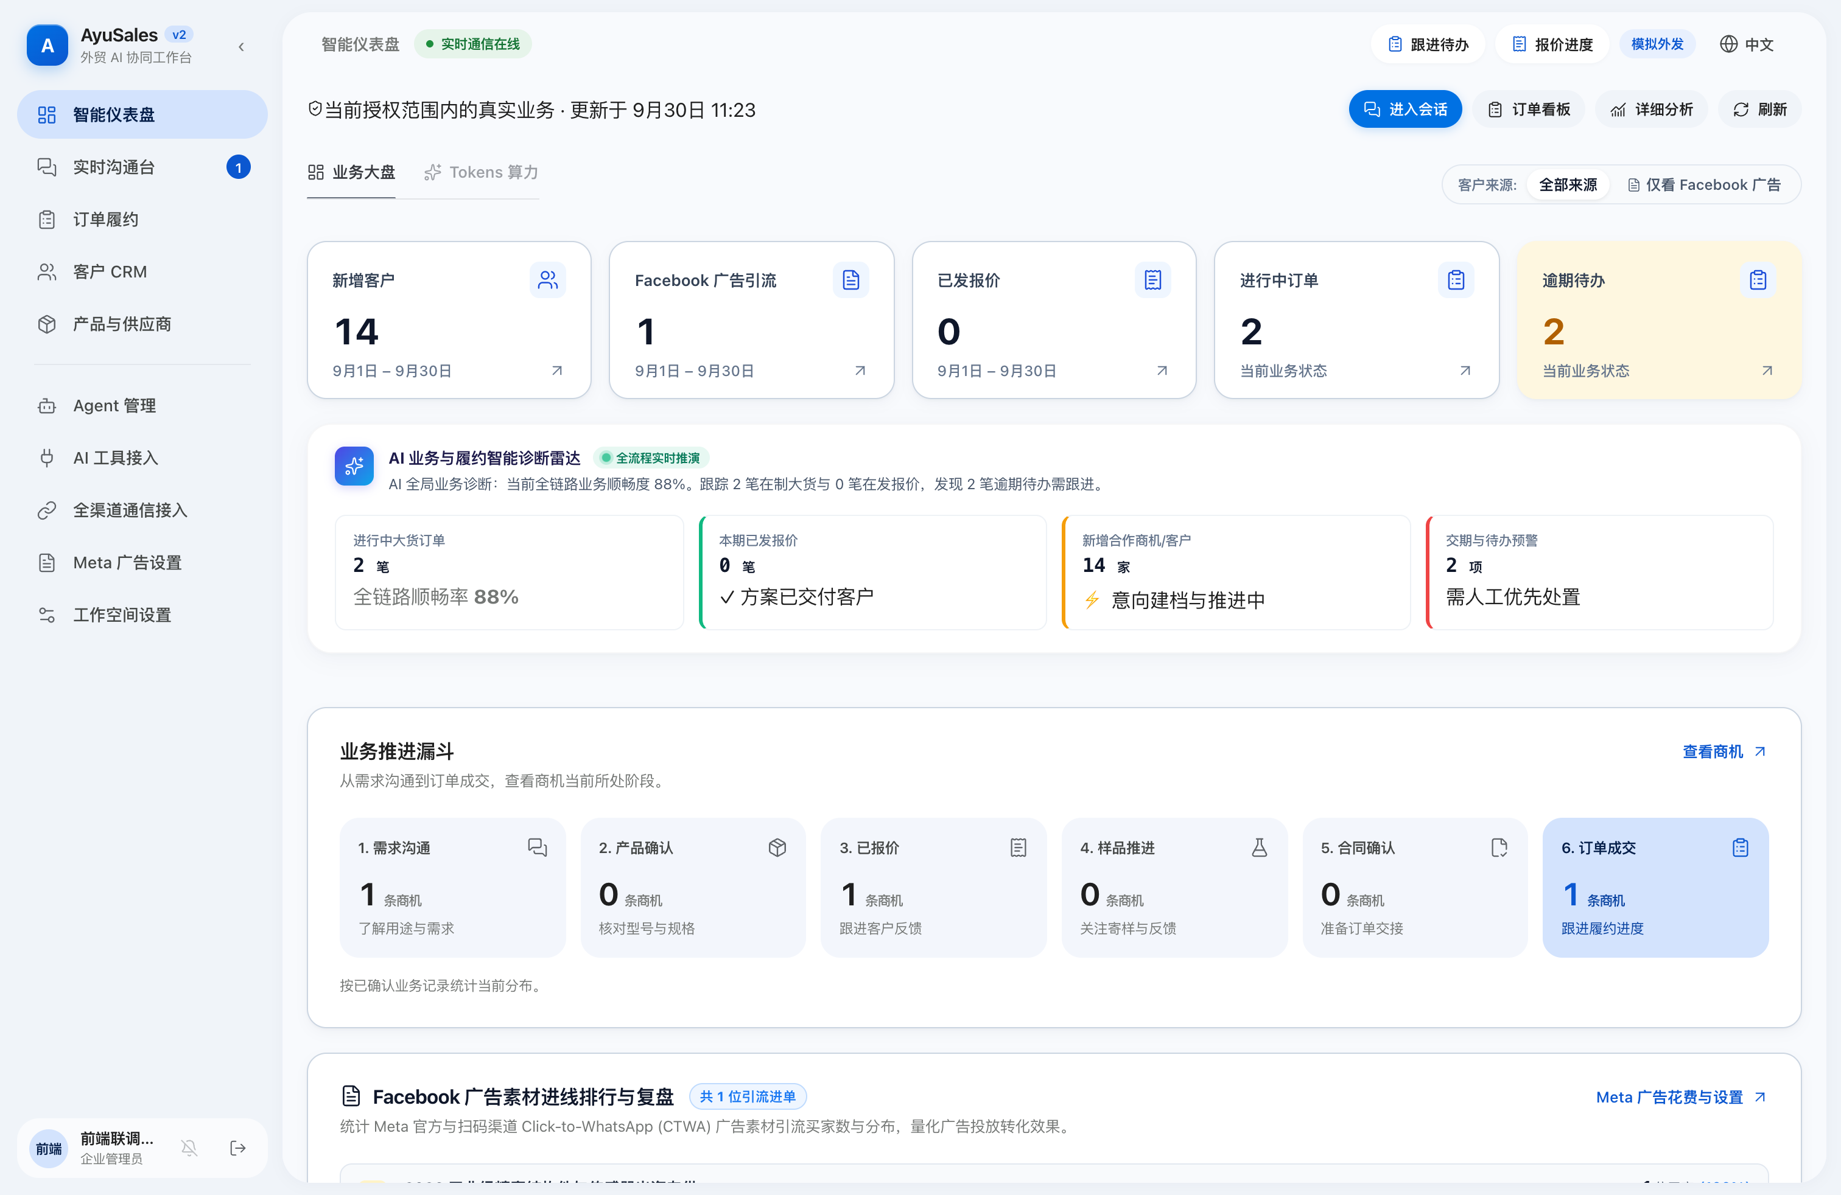Click 刷新 to refresh data

(x=1760, y=109)
